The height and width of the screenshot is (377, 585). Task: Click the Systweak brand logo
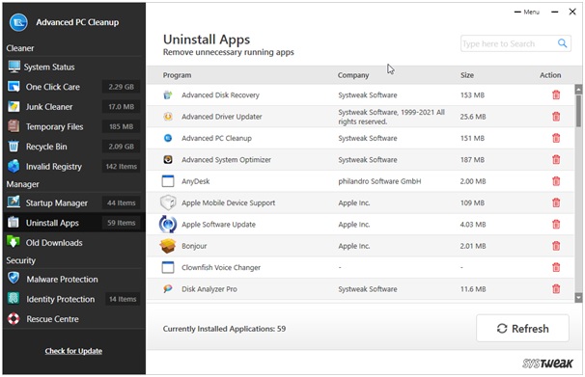[547, 364]
